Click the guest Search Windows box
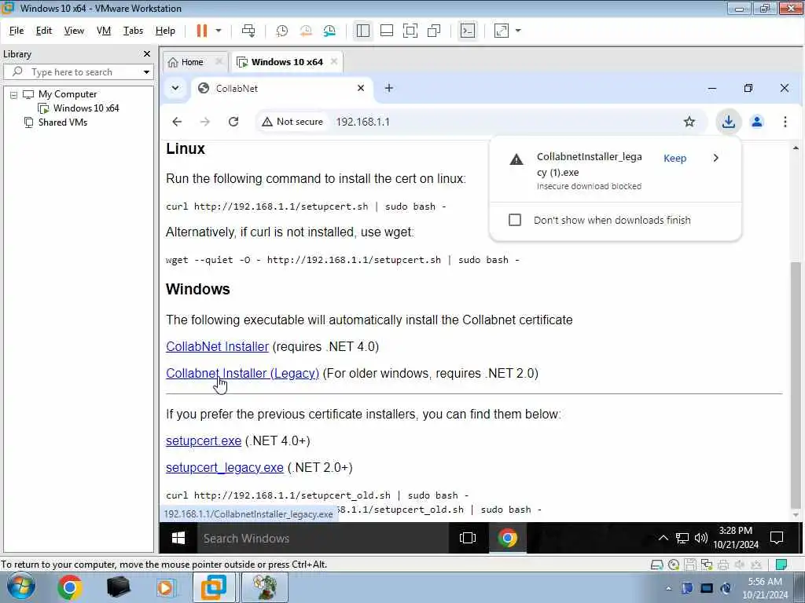Screen dimensions: 805x603 [322, 538]
